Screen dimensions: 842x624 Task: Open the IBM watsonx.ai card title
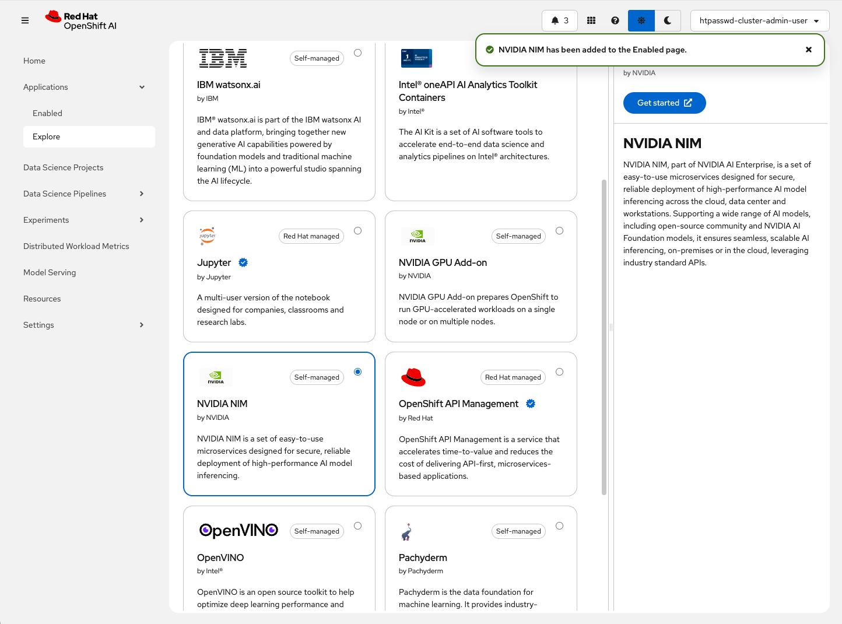[x=229, y=85]
